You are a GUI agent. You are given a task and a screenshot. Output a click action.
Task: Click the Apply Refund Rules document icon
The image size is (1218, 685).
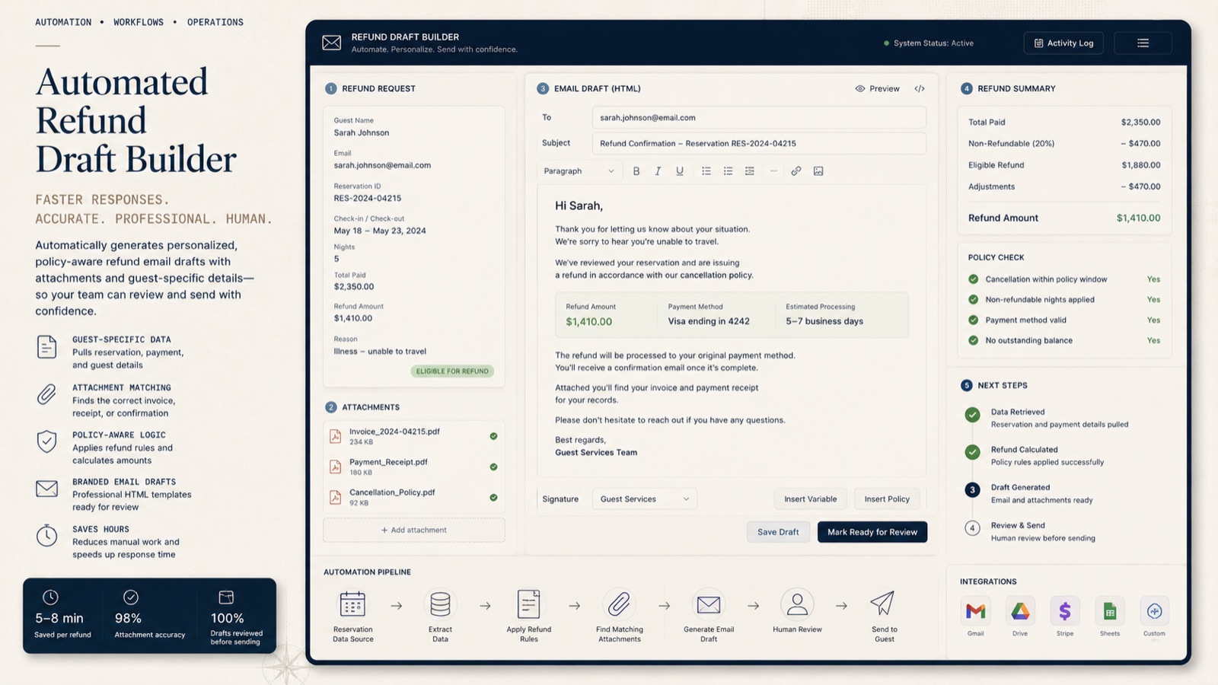coord(528,604)
